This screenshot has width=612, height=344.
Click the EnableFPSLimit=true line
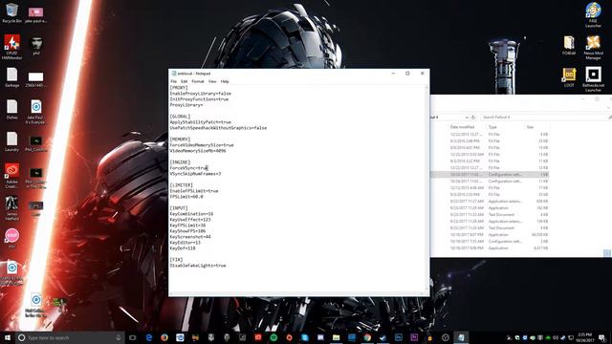click(x=194, y=191)
